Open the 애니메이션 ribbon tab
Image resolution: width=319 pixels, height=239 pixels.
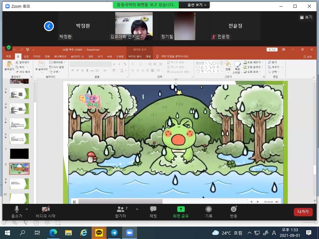60,56
